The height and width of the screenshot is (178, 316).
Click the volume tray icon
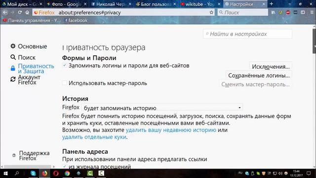tap(280, 174)
